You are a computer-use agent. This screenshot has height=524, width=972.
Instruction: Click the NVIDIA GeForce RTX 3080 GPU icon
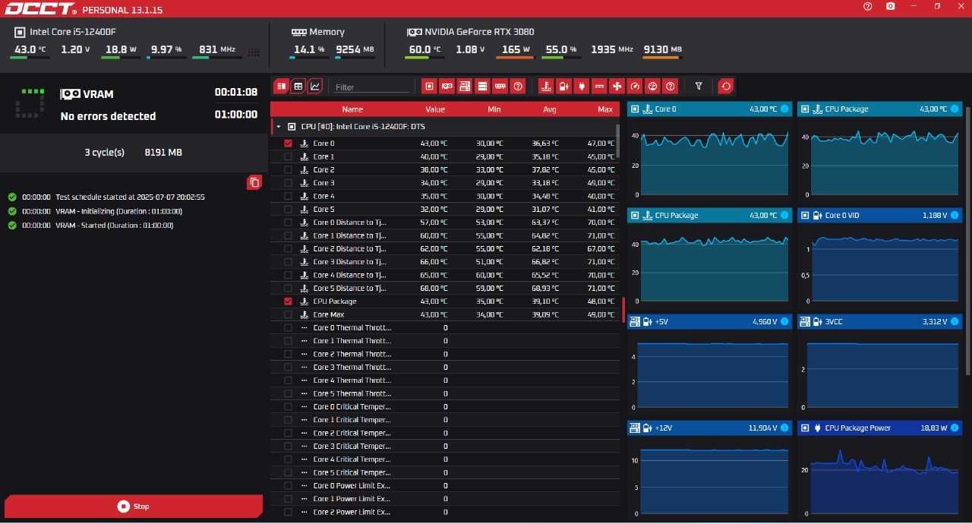click(415, 32)
